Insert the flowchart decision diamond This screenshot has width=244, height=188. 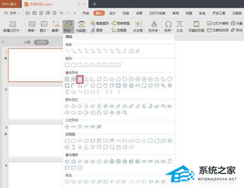(80, 141)
